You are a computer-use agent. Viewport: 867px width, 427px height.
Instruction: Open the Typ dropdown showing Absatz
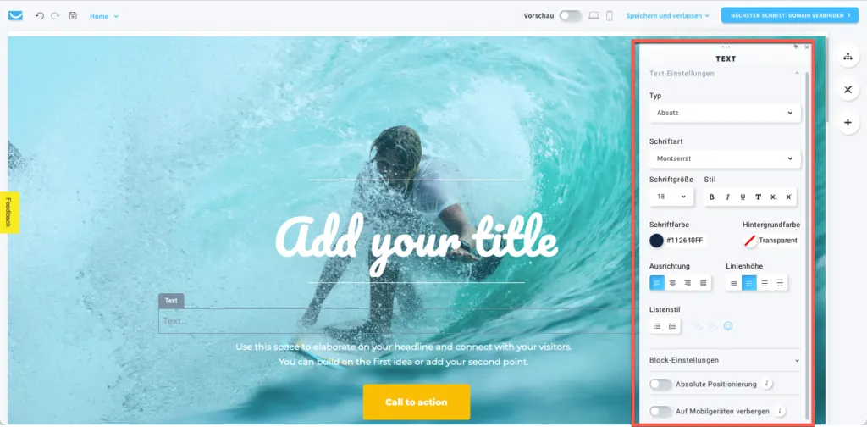(x=725, y=113)
